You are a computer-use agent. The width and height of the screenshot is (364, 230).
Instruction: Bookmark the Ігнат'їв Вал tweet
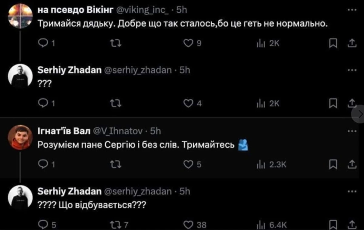point(333,164)
